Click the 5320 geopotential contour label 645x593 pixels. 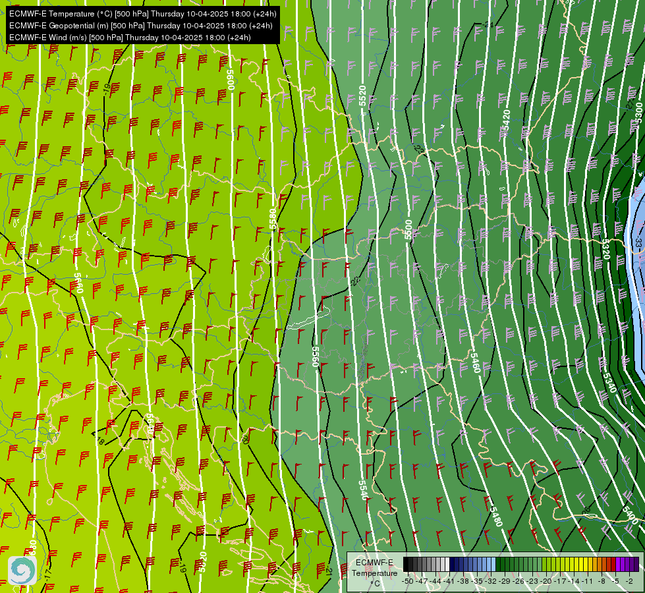605,249
